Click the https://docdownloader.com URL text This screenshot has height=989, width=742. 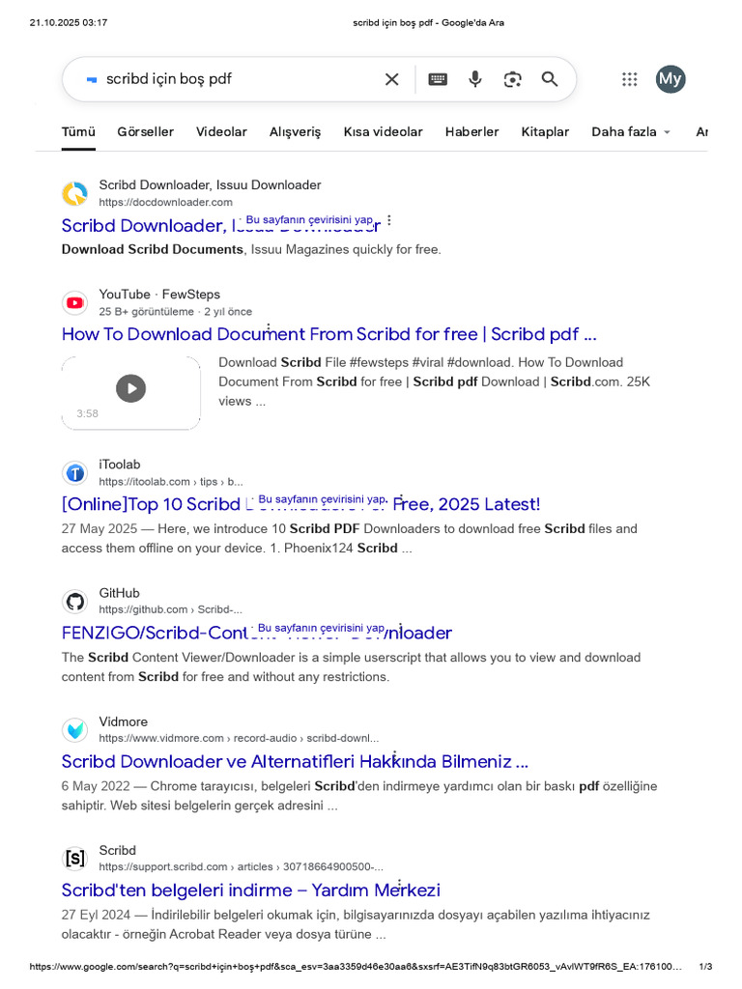pos(165,203)
